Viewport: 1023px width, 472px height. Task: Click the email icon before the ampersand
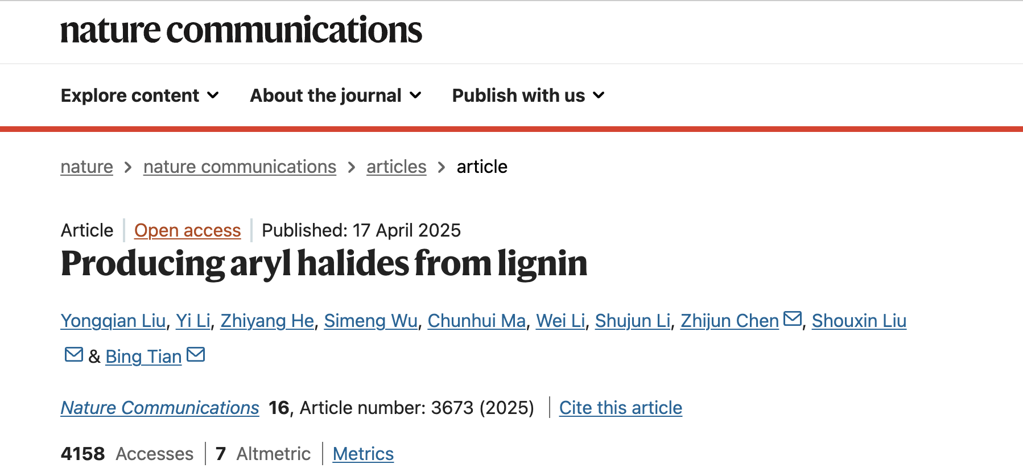pyautogui.click(x=74, y=355)
